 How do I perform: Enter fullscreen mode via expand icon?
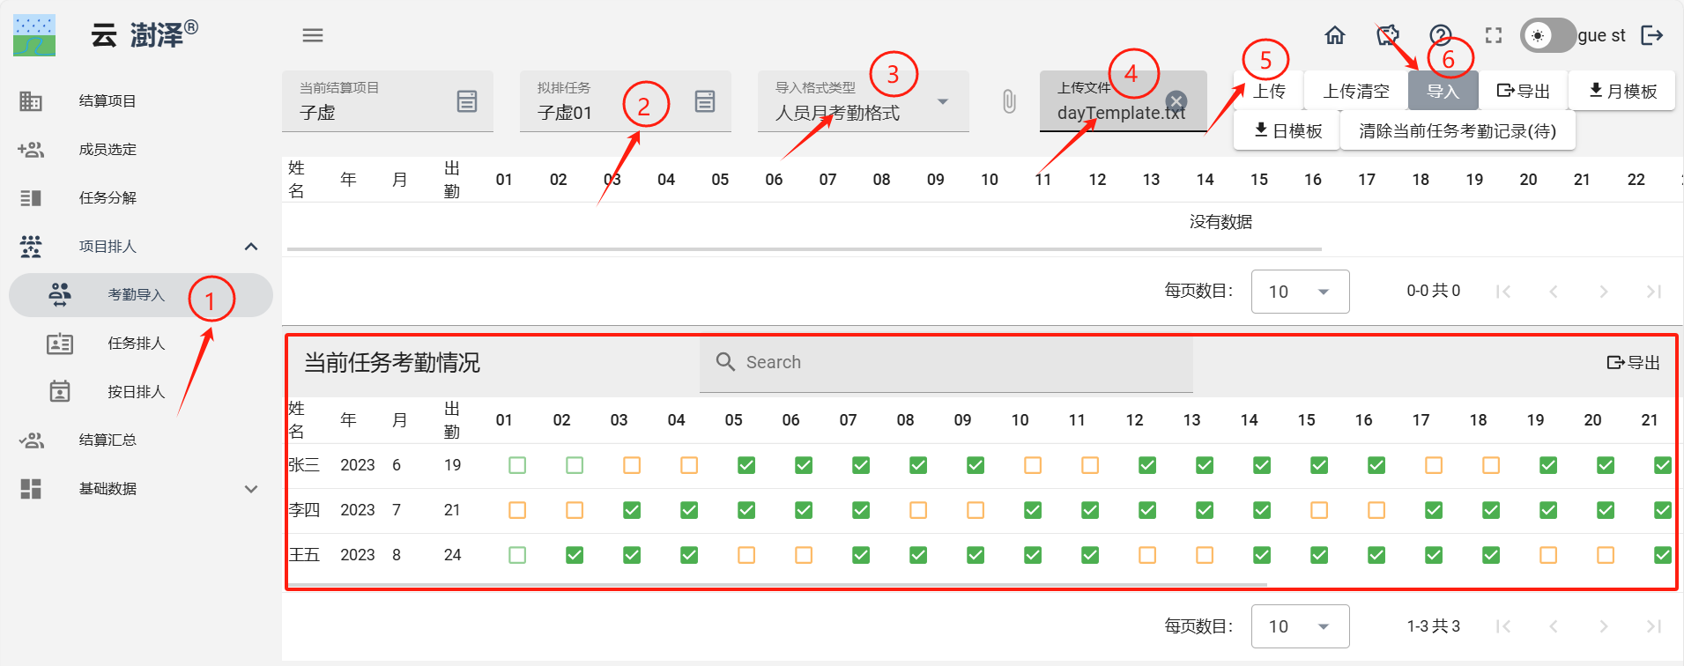click(1494, 35)
